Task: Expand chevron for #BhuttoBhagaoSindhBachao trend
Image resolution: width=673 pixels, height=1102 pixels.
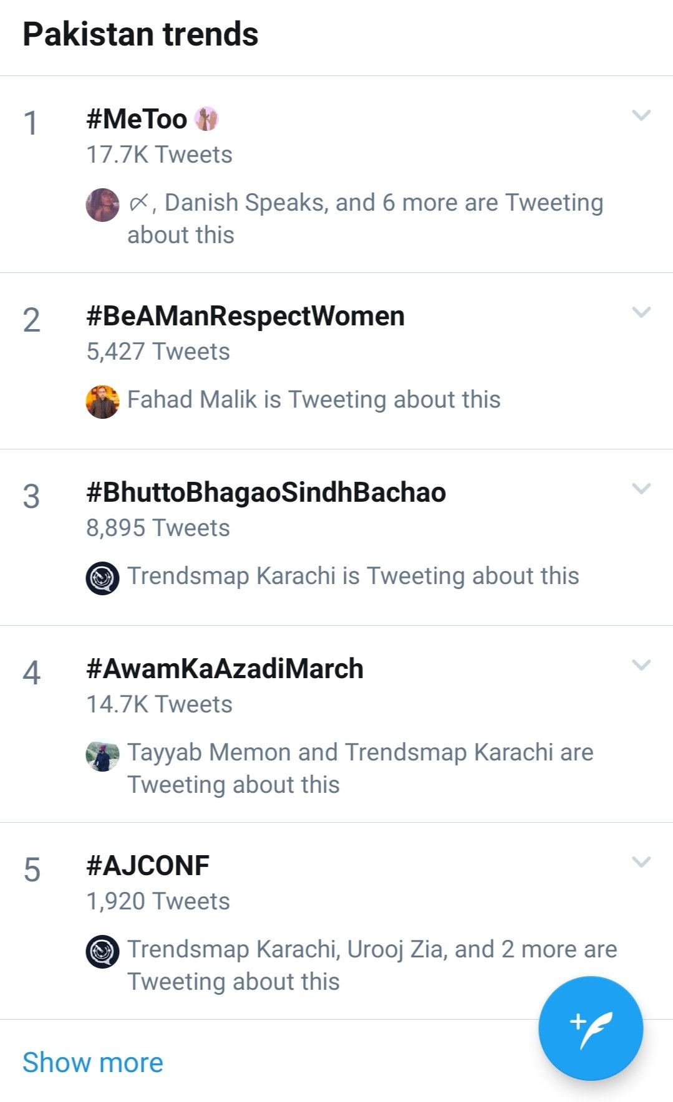Action: 641,489
